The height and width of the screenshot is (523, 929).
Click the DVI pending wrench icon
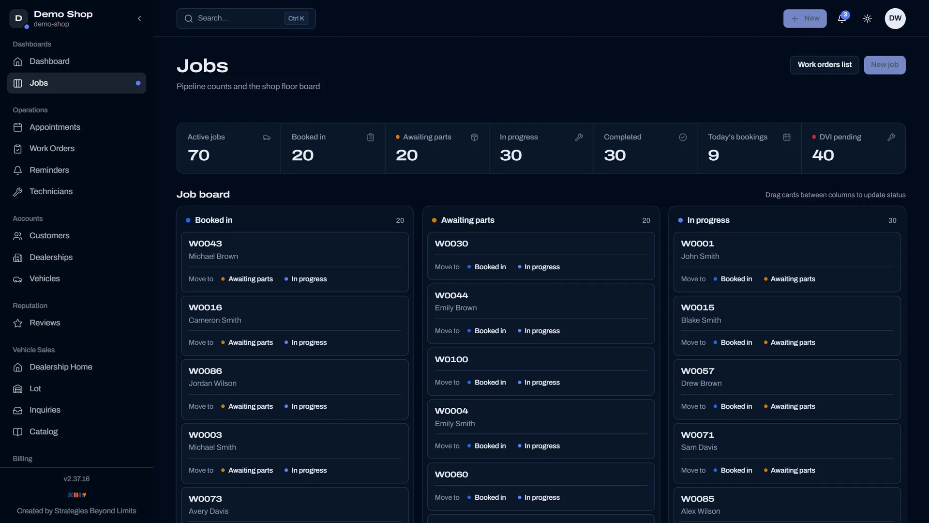click(891, 138)
